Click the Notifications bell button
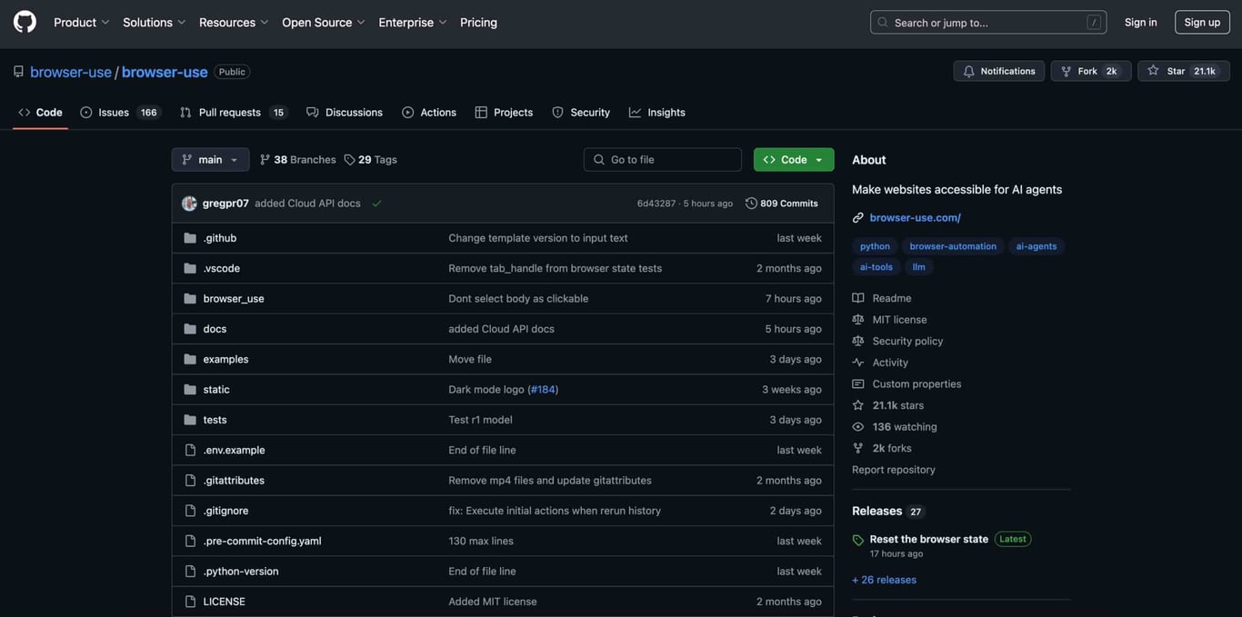This screenshot has height=617, width=1242. point(998,71)
